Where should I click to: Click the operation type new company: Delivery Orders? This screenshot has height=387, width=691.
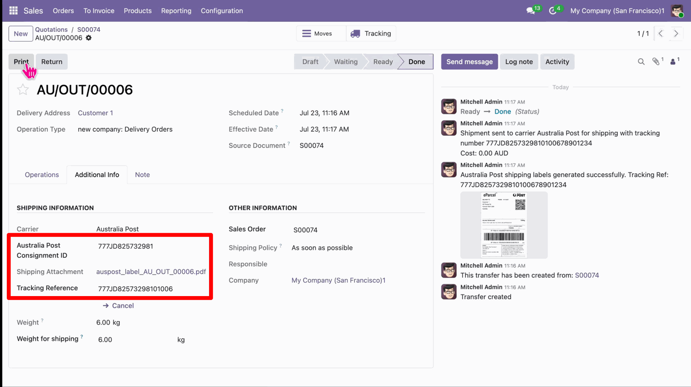coord(125,129)
